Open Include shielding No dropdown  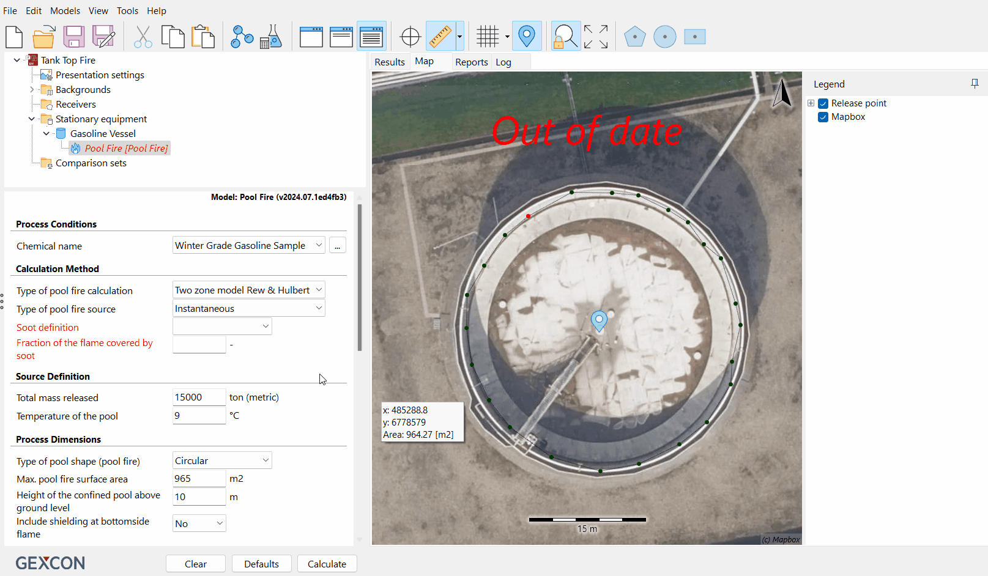[x=220, y=523]
